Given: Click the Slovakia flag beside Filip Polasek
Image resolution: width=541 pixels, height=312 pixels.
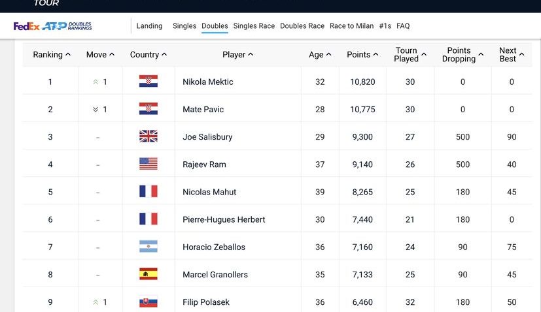Looking at the screenshot, I should click(148, 302).
